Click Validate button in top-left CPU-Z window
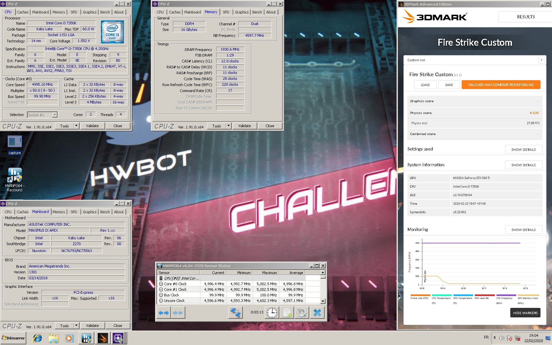Screen dimensions: 552x345 point(92,126)
